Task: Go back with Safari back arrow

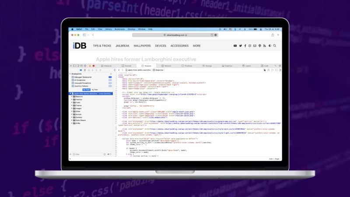Action: click(x=93, y=35)
